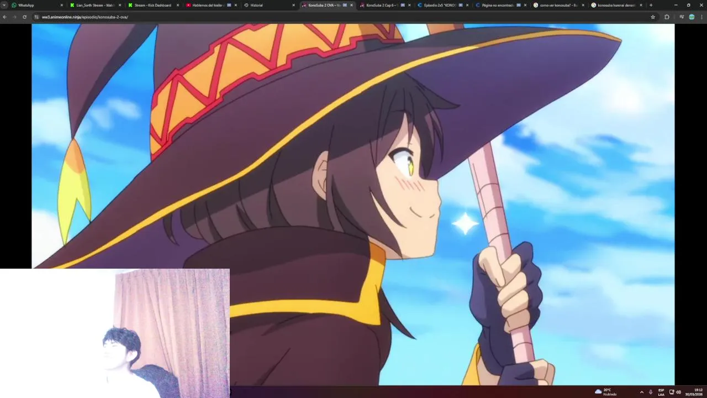Close the como ver konosuba tab
The width and height of the screenshot is (707, 398).
583,5
